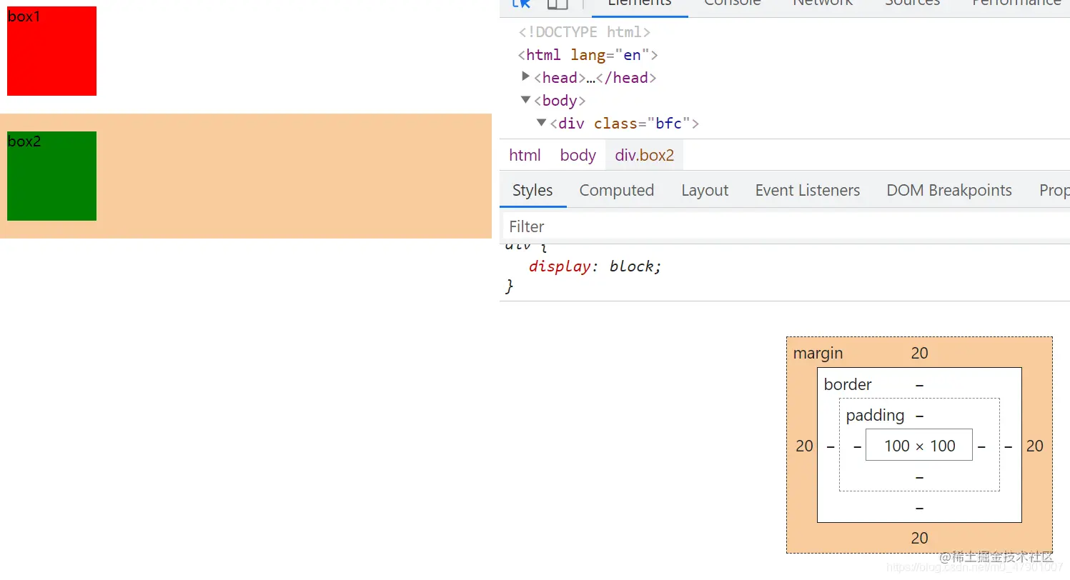Click the margin left value 20

[805, 446]
